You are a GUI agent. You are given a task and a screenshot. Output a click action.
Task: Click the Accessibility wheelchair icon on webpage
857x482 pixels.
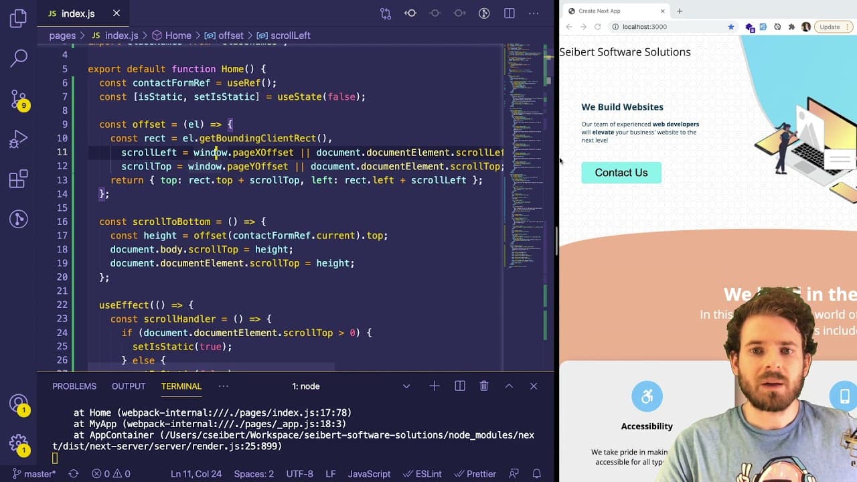647,397
